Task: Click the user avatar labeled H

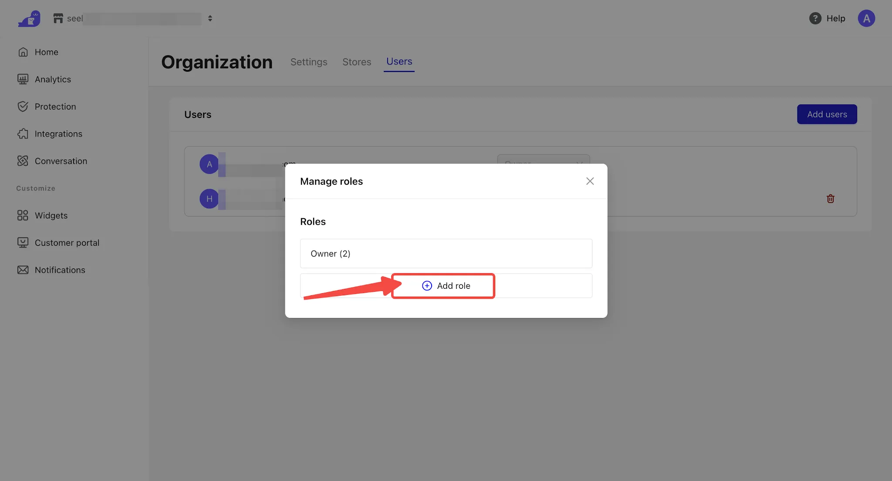Action: tap(209, 199)
